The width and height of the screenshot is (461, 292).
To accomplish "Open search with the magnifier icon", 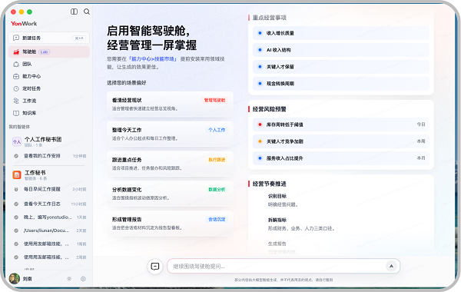I will tap(87, 12).
